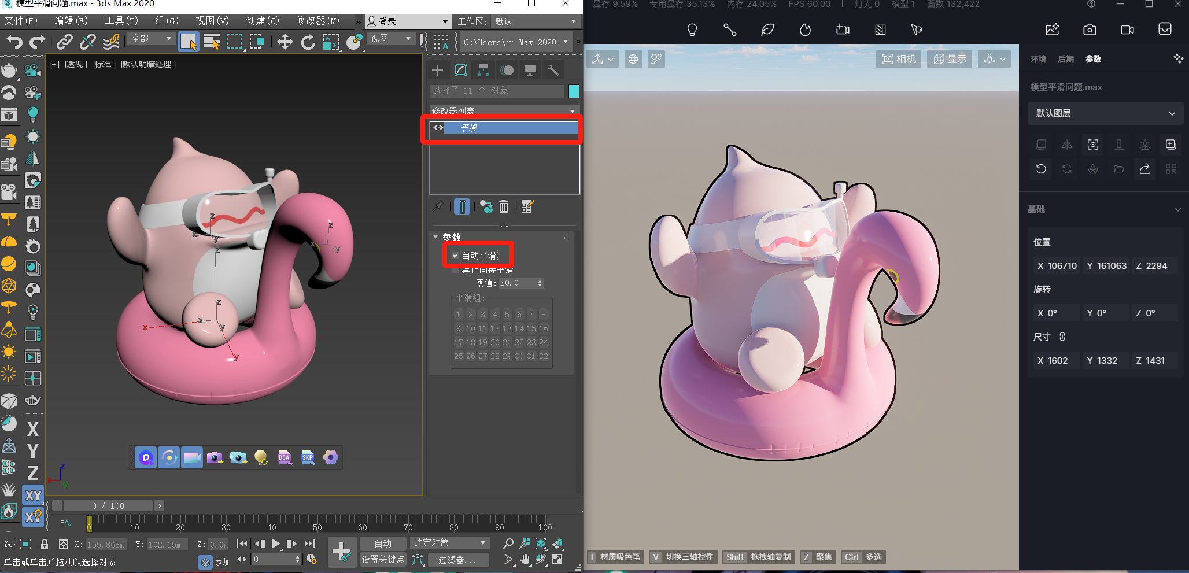
Task: Open the 工具(T) menu
Action: coord(121,21)
